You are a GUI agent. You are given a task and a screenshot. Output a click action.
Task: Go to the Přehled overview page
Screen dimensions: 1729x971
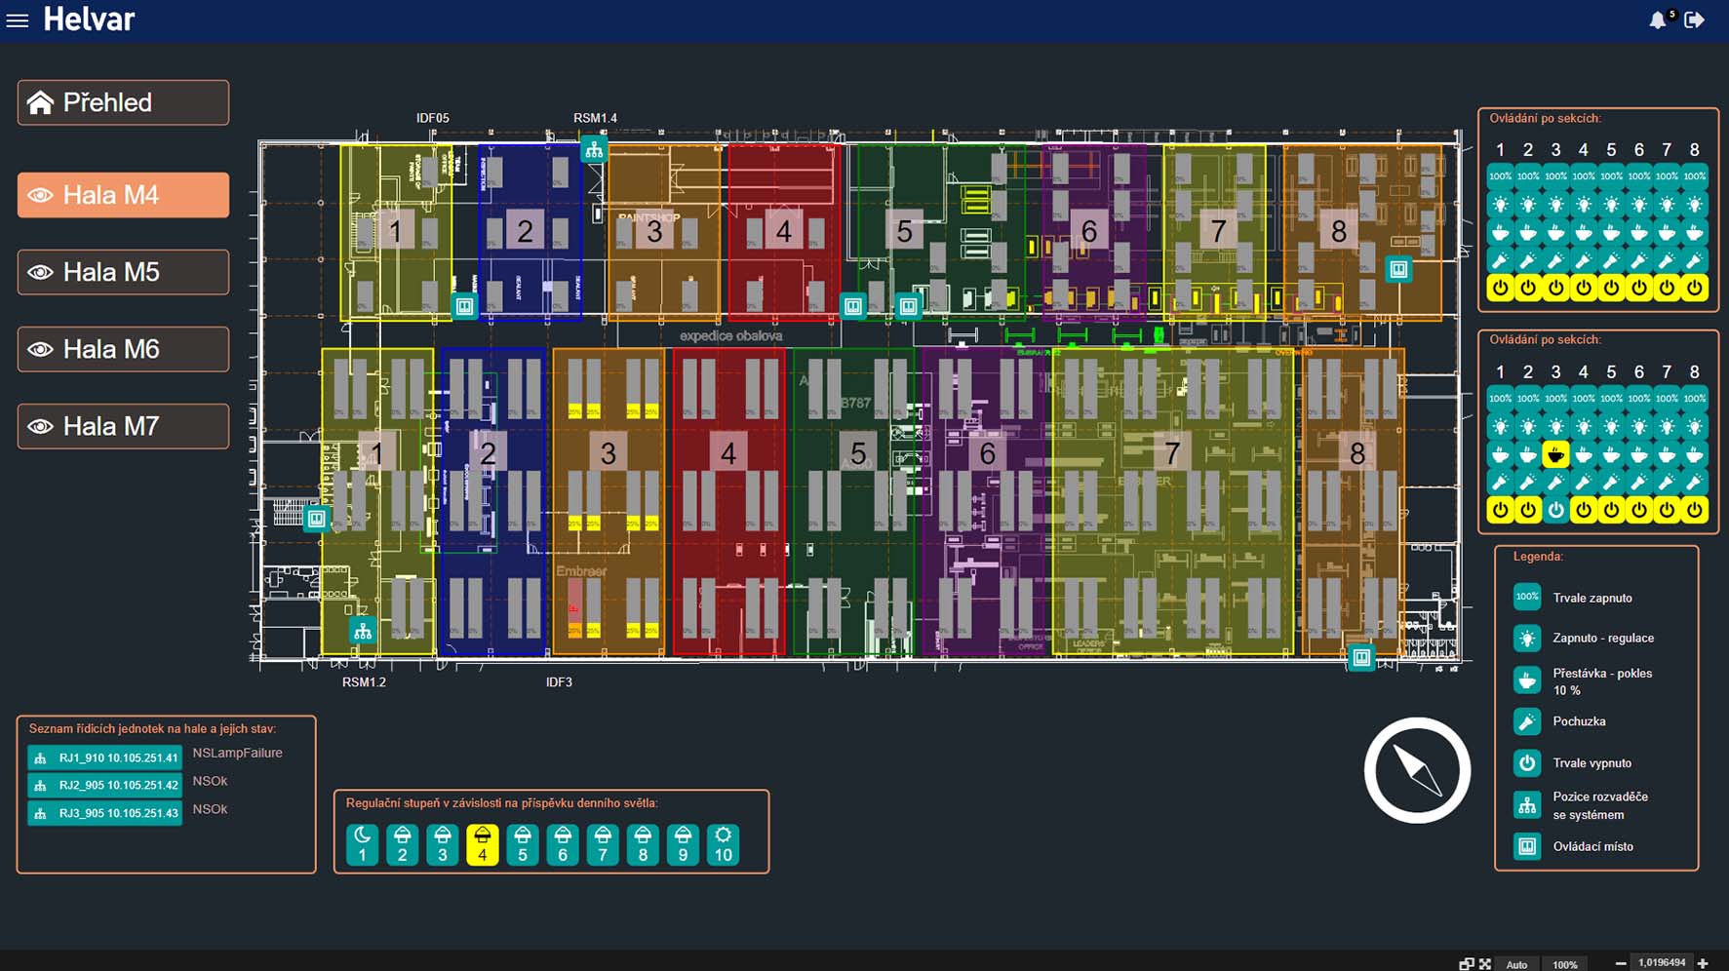[x=123, y=102]
